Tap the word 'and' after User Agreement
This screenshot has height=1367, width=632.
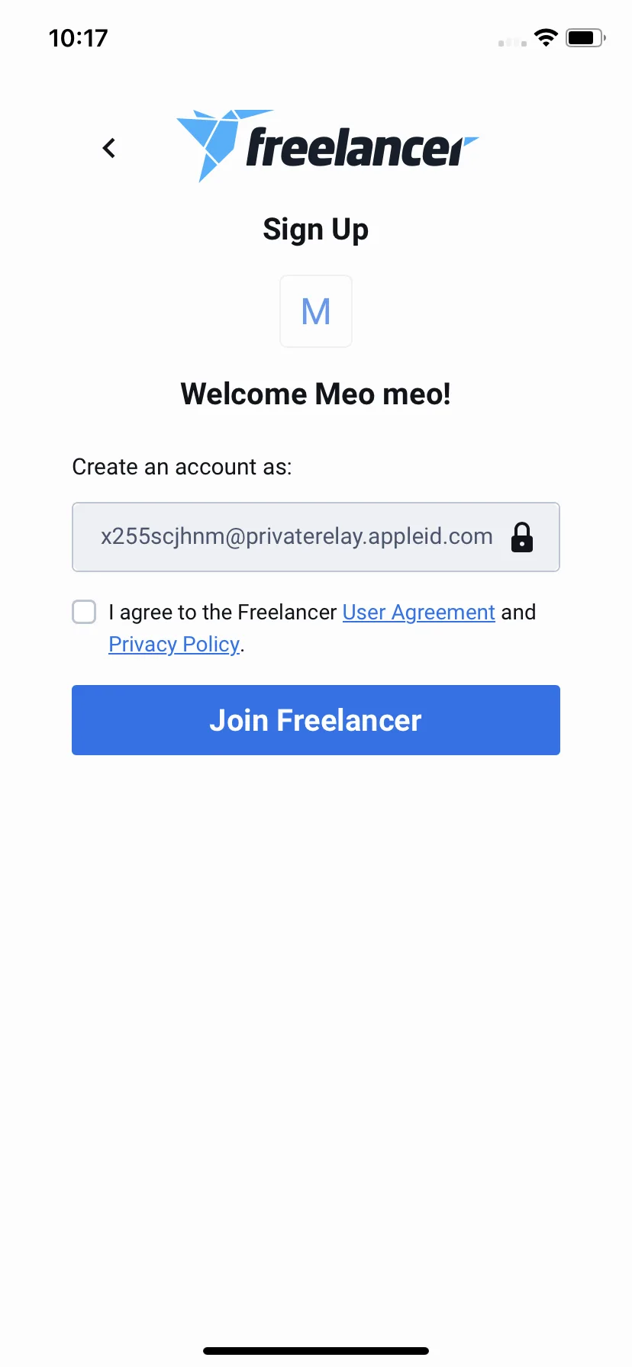518,612
